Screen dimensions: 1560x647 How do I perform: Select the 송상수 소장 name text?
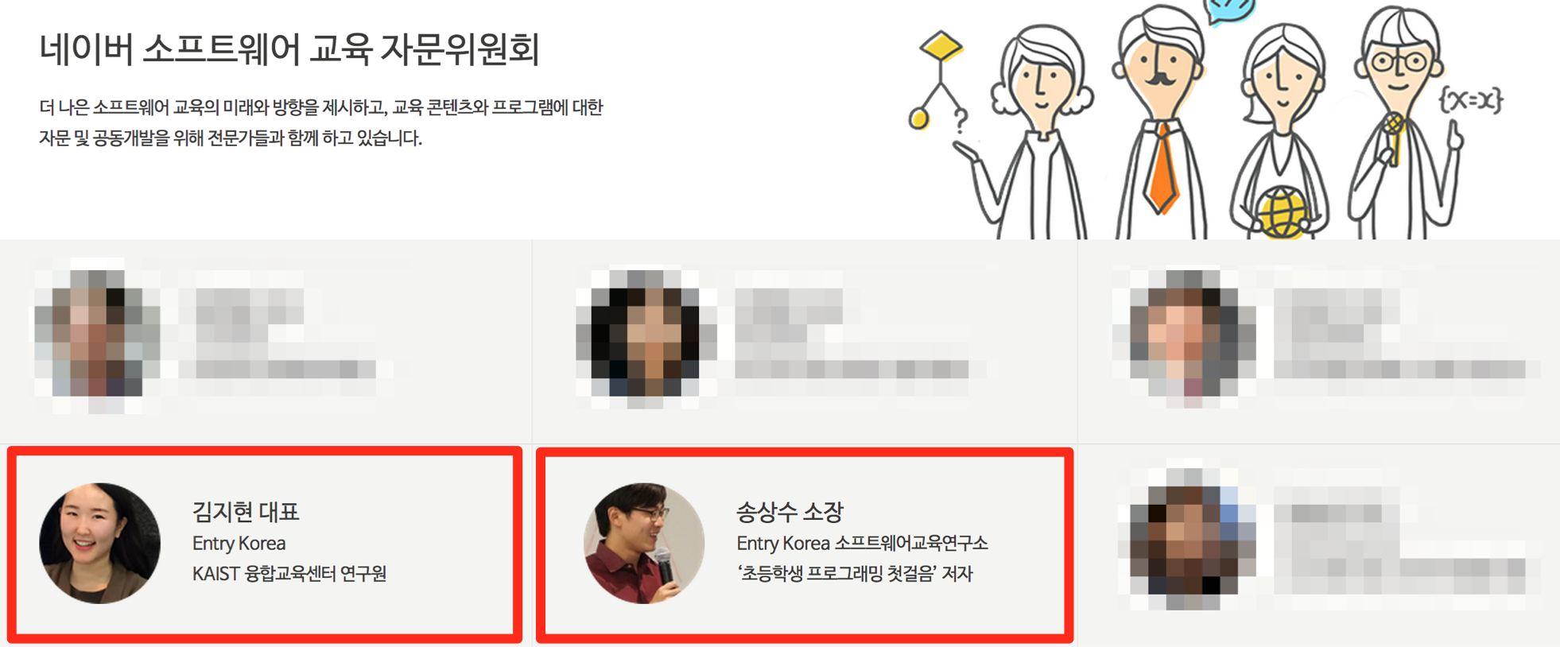point(790,512)
